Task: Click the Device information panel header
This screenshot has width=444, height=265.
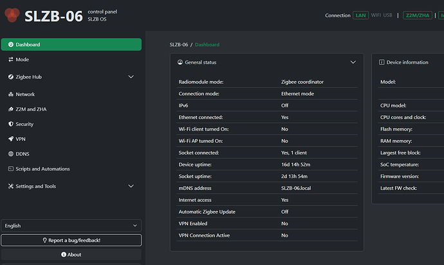Action: [x=407, y=62]
